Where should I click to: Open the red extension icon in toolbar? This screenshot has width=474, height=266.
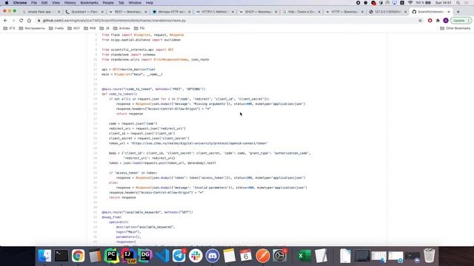pos(430,21)
